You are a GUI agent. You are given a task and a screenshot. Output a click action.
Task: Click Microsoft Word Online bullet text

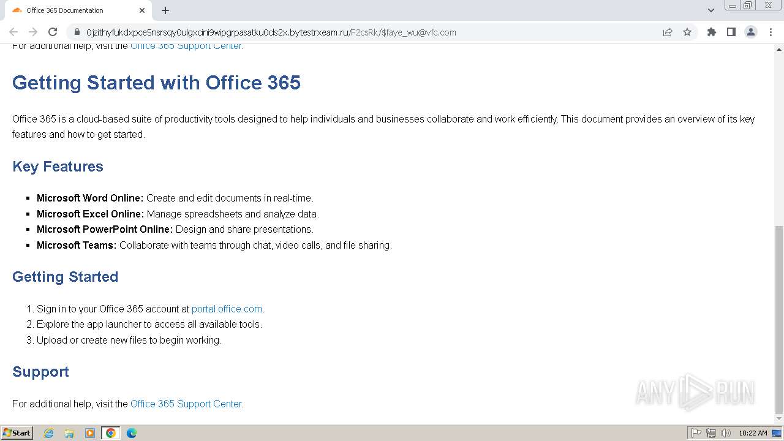[175, 198]
